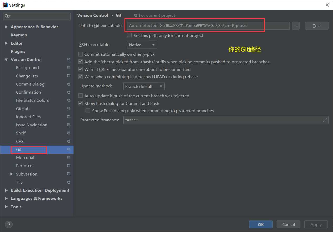Uncheck 'Show Push dialog for Commit and Push'
Viewport: 333px width, 232px height.
tap(81, 103)
